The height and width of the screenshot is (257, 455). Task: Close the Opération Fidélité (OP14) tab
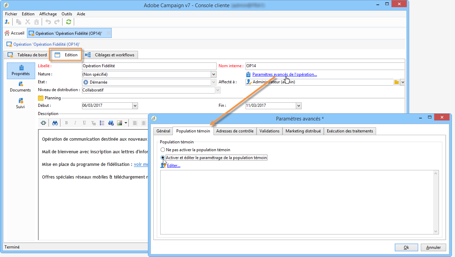[109, 33]
